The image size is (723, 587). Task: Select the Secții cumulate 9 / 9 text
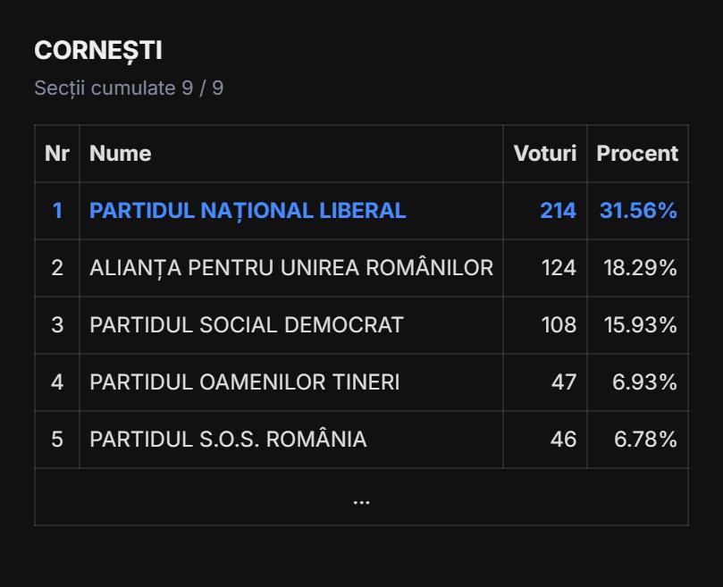(x=129, y=88)
